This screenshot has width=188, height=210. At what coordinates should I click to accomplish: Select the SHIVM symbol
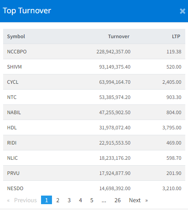point(14,67)
